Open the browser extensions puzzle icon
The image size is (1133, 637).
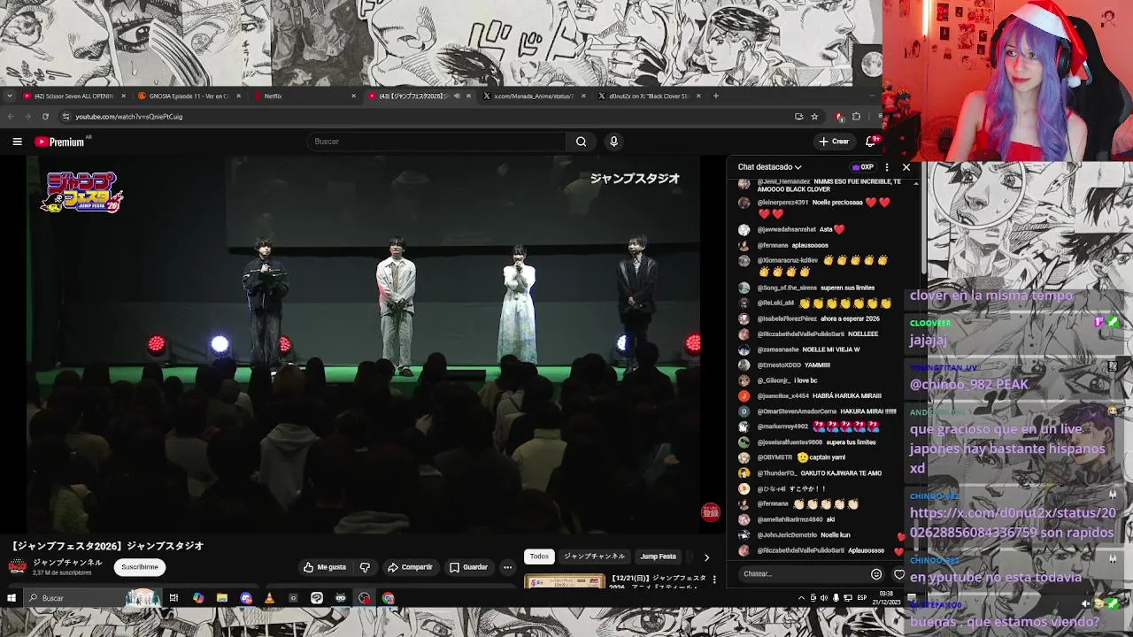pos(856,117)
